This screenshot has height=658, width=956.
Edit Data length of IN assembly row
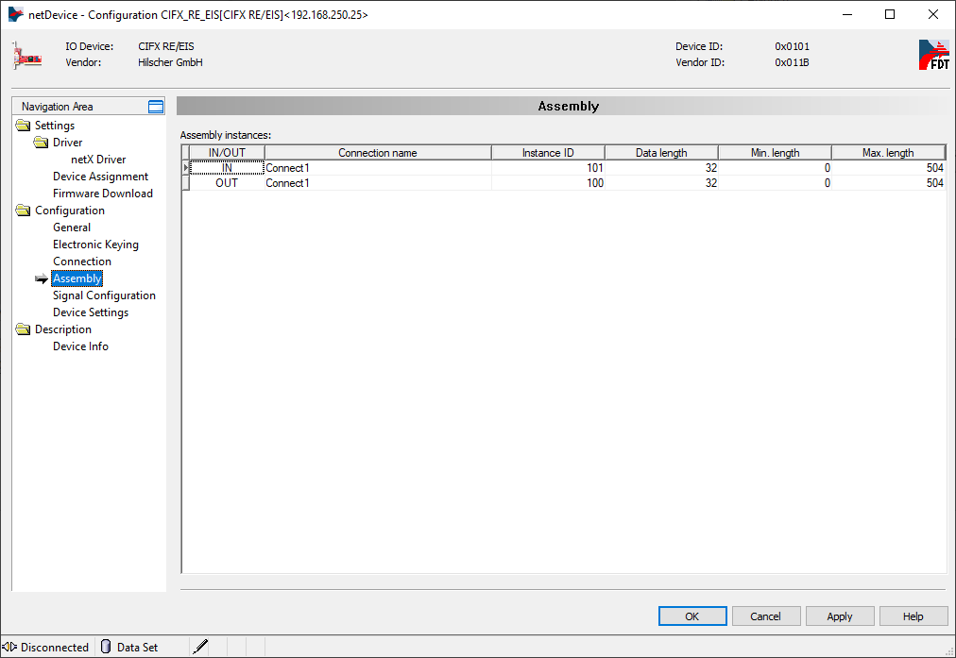tap(661, 168)
